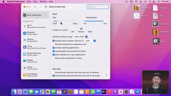
Task: Click the Dock Size slider
Action: point(65,21)
